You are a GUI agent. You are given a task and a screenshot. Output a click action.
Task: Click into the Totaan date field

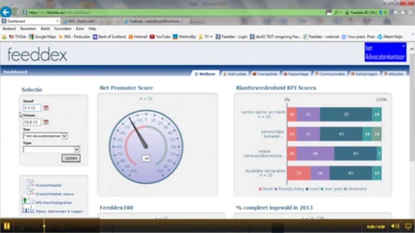32,122
